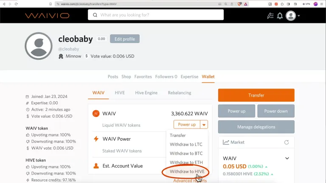Image resolution: width=326 pixels, height=183 pixels.
Task: Click the cleobaby profile picture
Action: click(39, 46)
